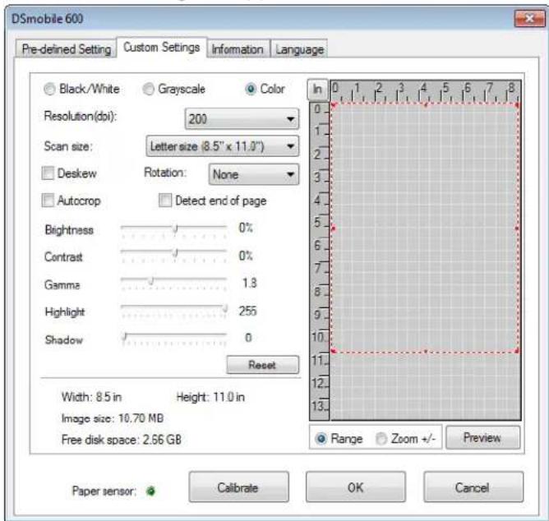The width and height of the screenshot is (549, 521).
Task: Click the Image size 10.70 MB text
Action: (x=113, y=418)
